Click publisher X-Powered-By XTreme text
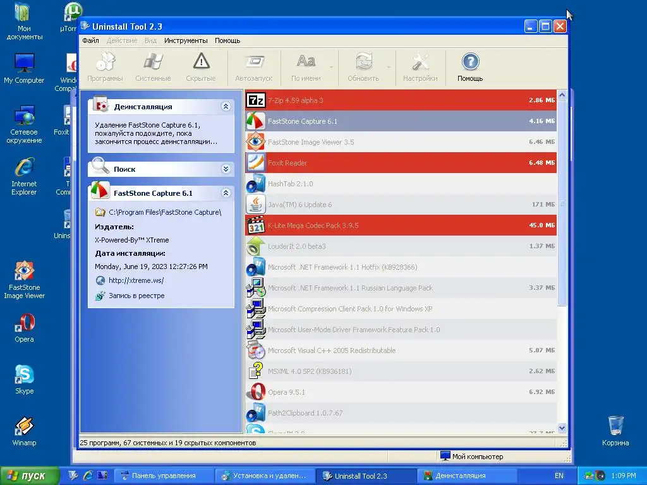This screenshot has width=647, height=485. [131, 240]
